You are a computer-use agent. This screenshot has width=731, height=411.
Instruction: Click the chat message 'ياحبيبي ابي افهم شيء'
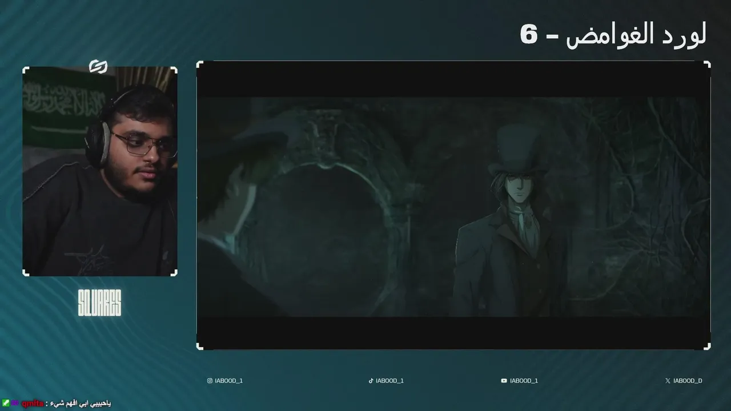pos(81,404)
